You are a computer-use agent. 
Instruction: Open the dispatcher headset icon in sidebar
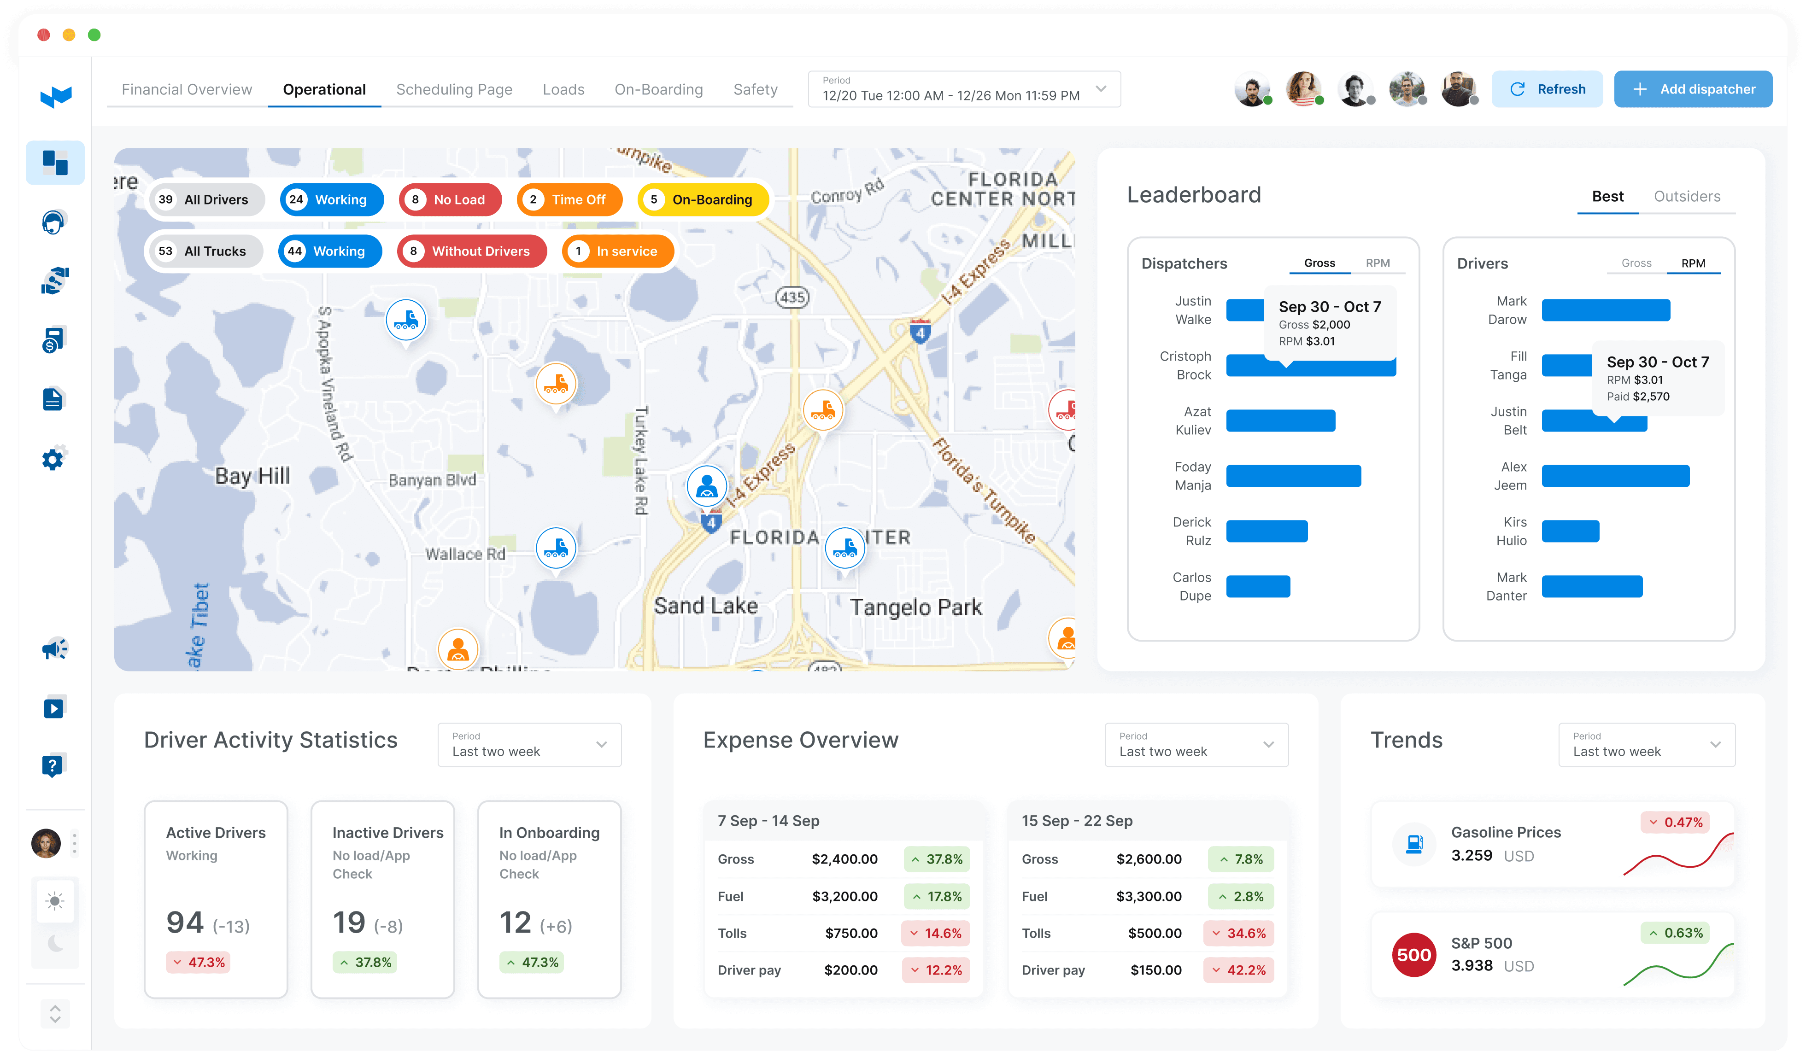tap(54, 222)
